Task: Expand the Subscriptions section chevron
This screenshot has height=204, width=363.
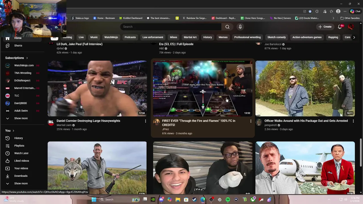Action: tap(27, 58)
